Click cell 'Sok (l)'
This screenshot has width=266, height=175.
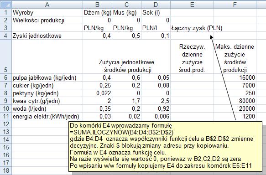pyautogui.click(x=156, y=12)
